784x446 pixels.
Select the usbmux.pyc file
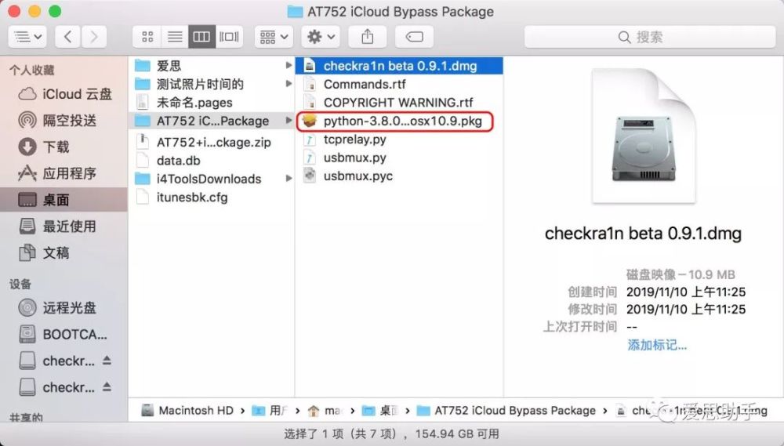pos(399,176)
